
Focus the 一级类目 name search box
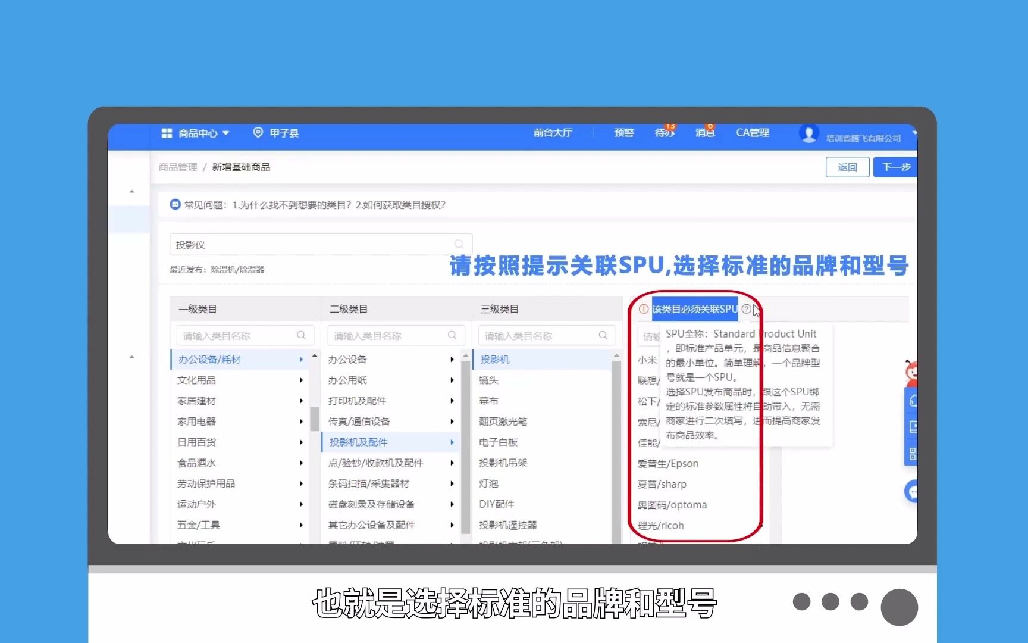245,336
